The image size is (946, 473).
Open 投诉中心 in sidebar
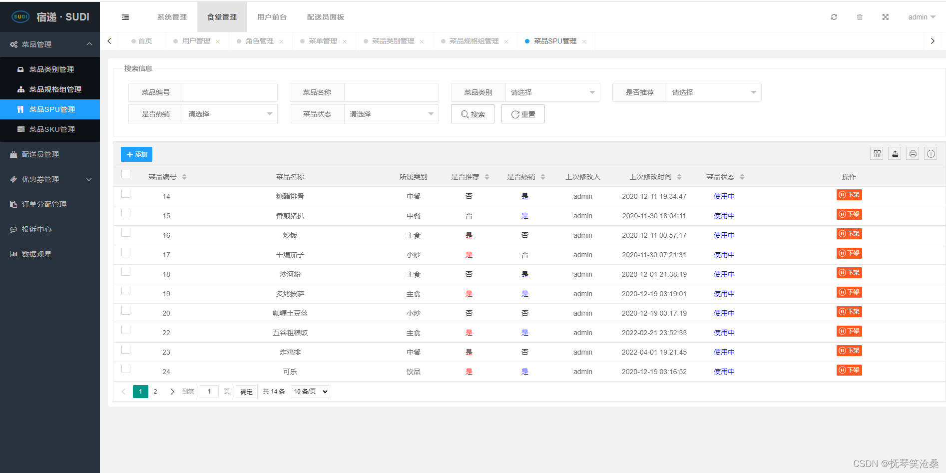pos(50,229)
